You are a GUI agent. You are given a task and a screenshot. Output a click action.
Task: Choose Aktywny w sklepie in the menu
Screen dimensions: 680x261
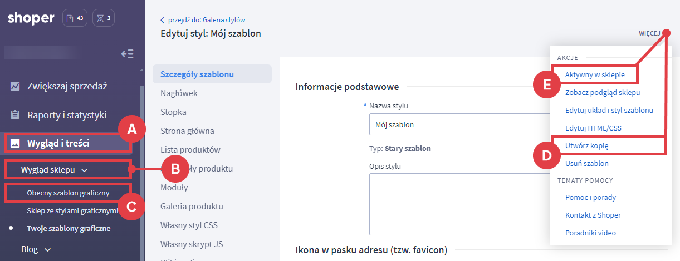coord(594,74)
